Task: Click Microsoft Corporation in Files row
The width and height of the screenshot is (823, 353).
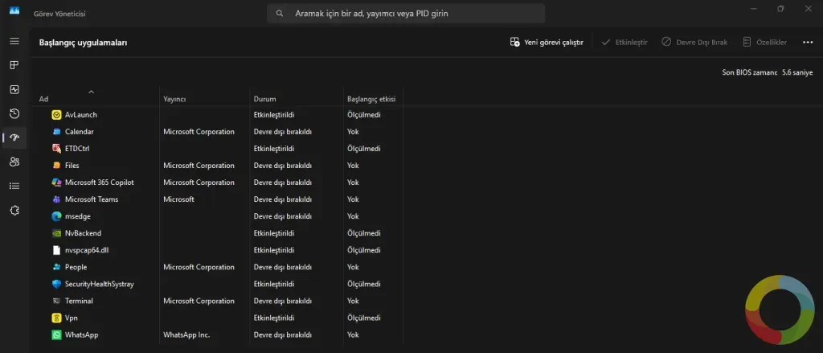Action: coord(199,166)
